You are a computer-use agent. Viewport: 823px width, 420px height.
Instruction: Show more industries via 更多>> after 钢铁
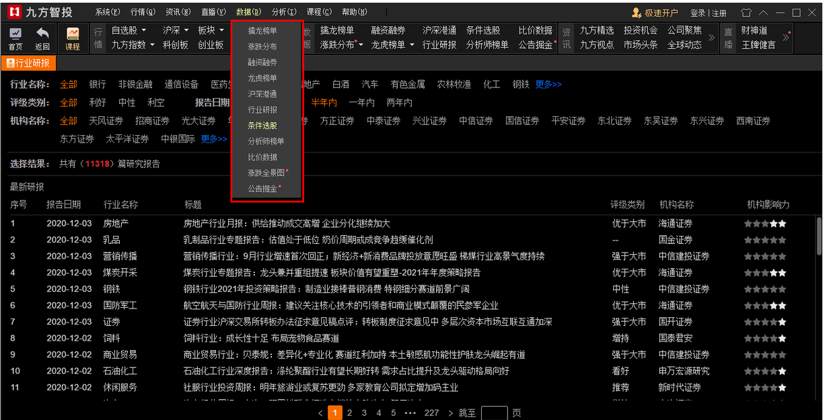(x=548, y=84)
